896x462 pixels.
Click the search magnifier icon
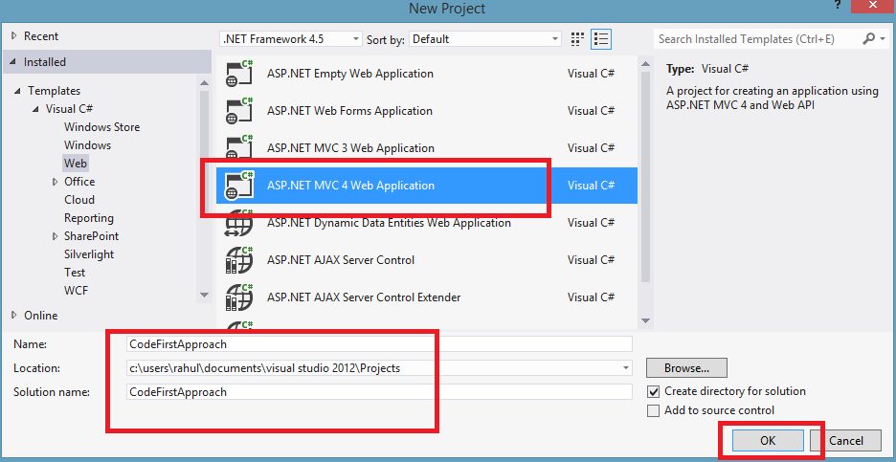(869, 39)
